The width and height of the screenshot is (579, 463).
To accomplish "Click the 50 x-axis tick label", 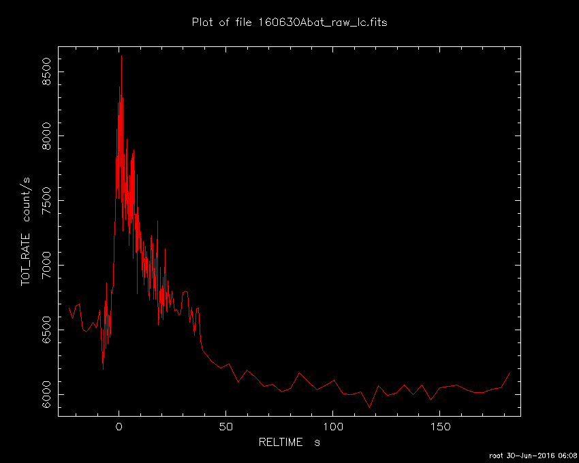I will [x=226, y=427].
